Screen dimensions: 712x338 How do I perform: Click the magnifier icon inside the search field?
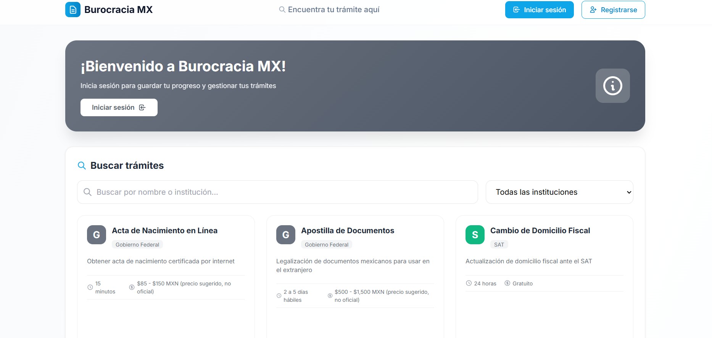point(87,192)
